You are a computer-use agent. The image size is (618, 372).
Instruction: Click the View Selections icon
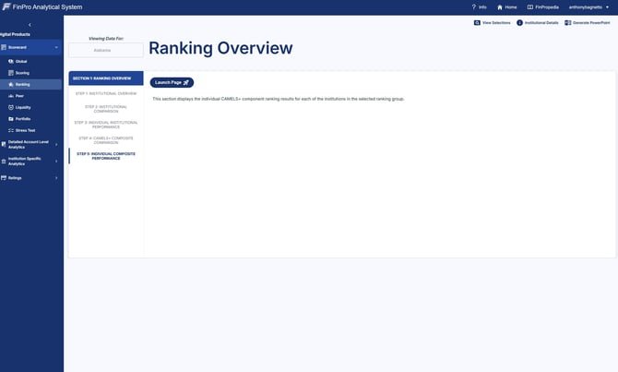click(x=477, y=23)
